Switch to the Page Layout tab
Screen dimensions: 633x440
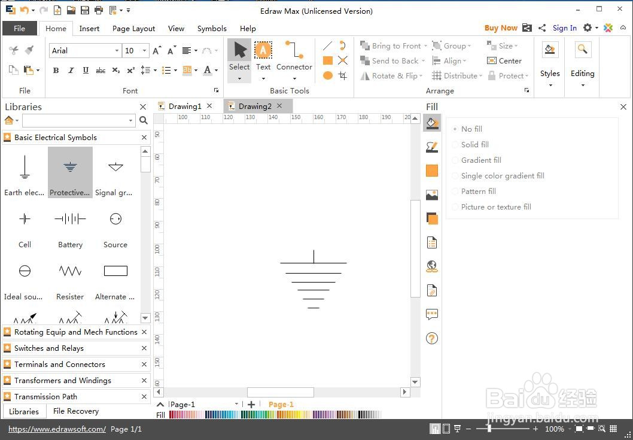[133, 28]
